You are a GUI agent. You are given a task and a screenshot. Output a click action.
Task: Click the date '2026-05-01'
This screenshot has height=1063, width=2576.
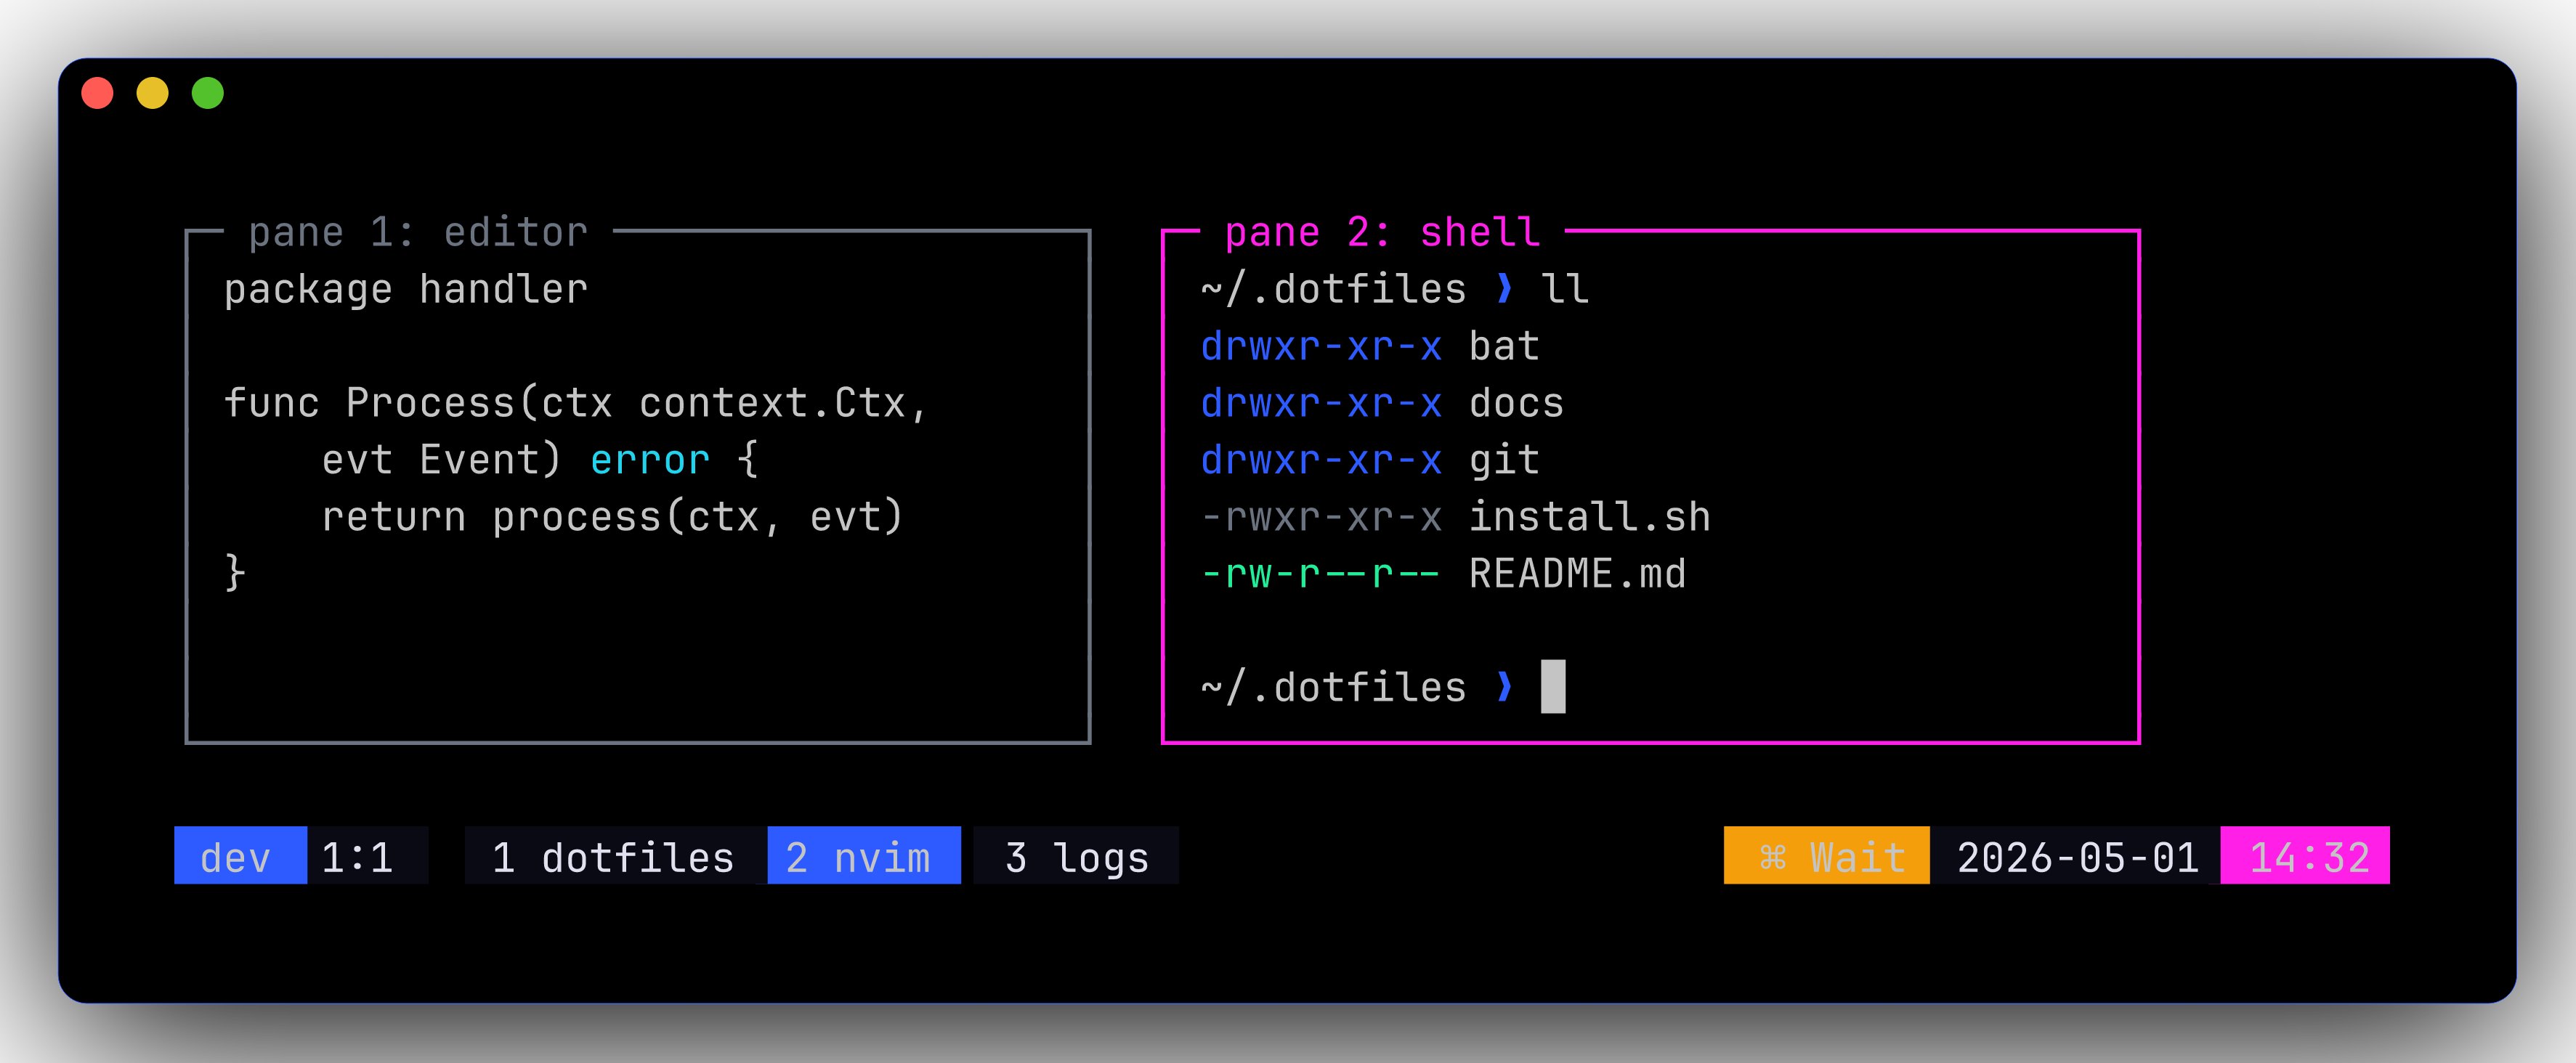pos(2077,858)
